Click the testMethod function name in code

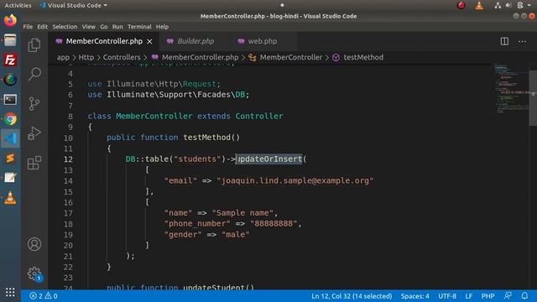[x=207, y=138]
